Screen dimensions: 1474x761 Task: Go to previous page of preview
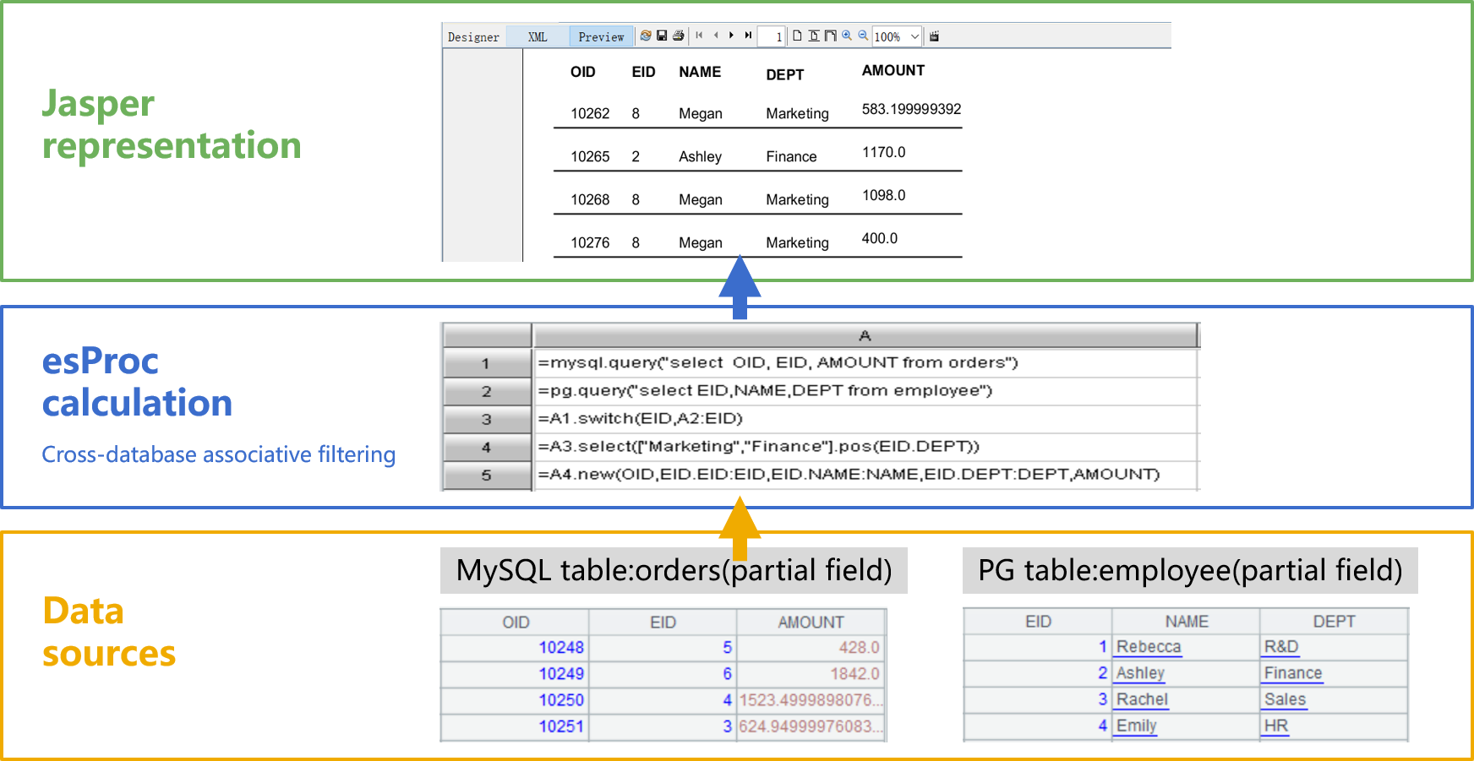point(716,35)
